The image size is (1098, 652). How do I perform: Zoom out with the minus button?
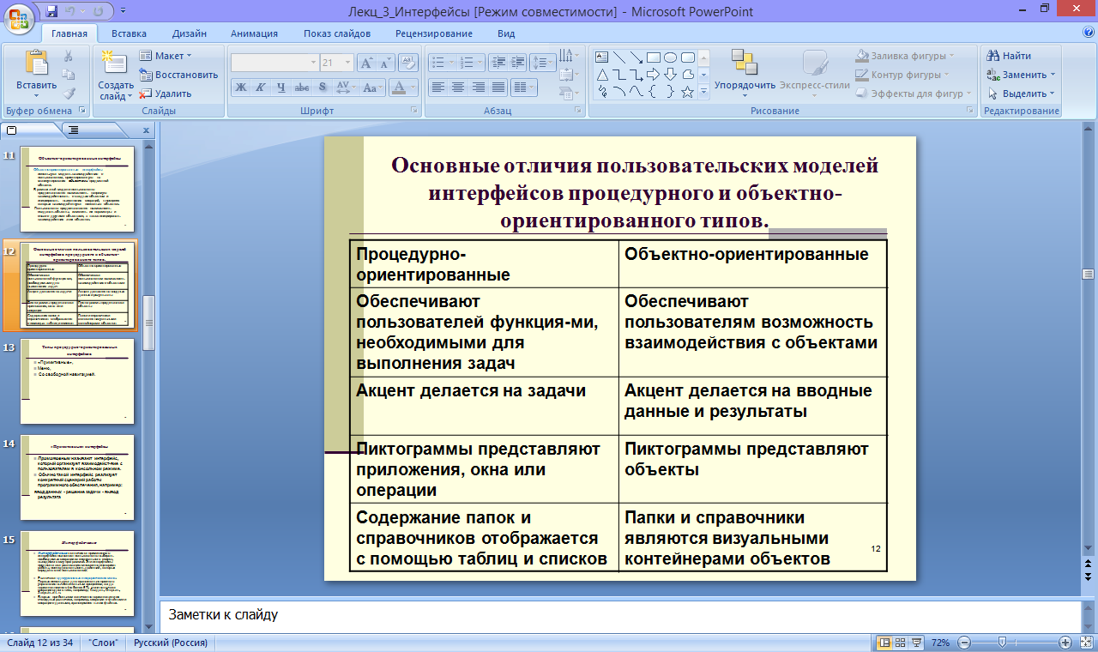[x=964, y=643]
